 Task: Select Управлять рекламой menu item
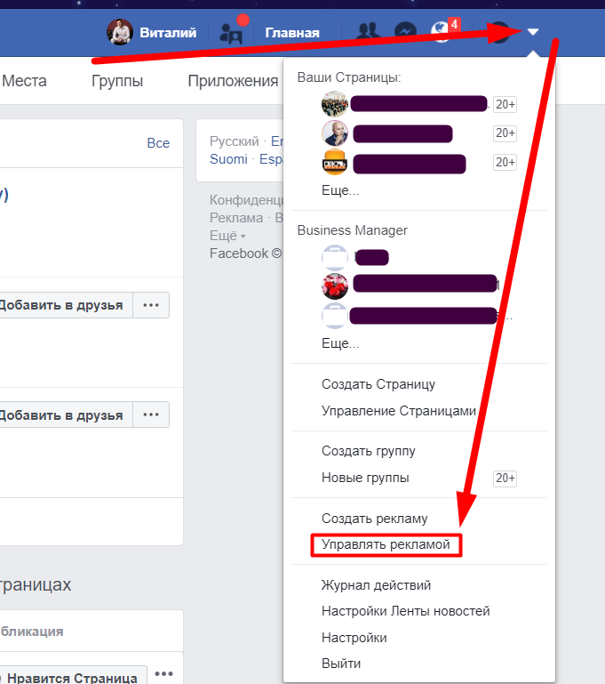[x=386, y=545]
